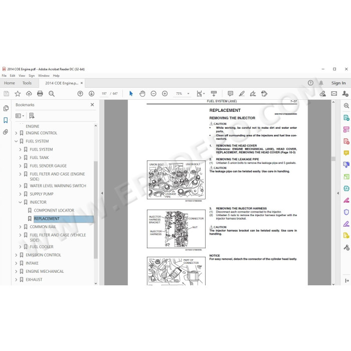Screen dimensions: 351x351
Task: Go to the next page arrow
Action: 91,94
